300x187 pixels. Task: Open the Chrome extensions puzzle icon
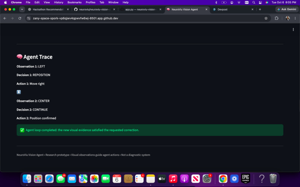point(277,18)
